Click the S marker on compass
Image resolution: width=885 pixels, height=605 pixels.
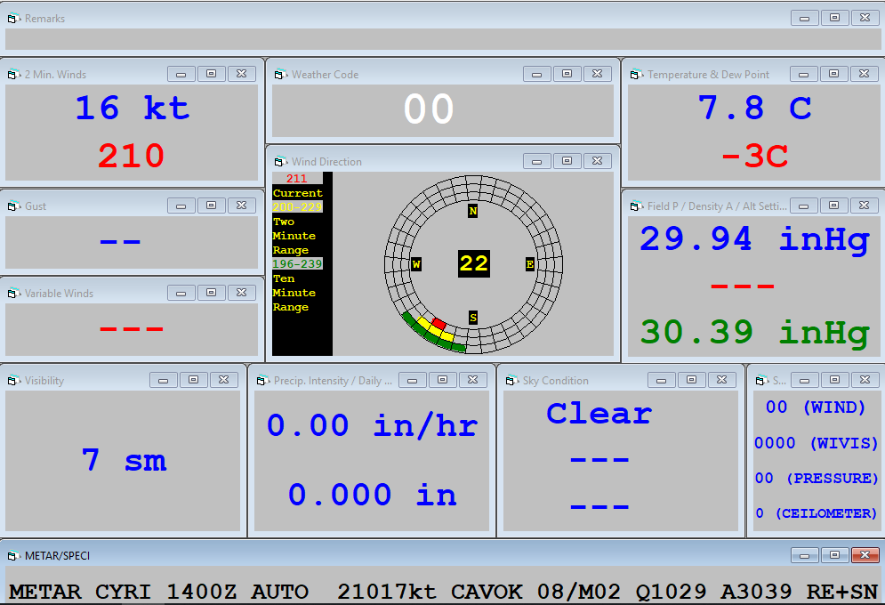click(473, 318)
